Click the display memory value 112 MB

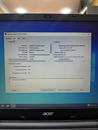32,59
